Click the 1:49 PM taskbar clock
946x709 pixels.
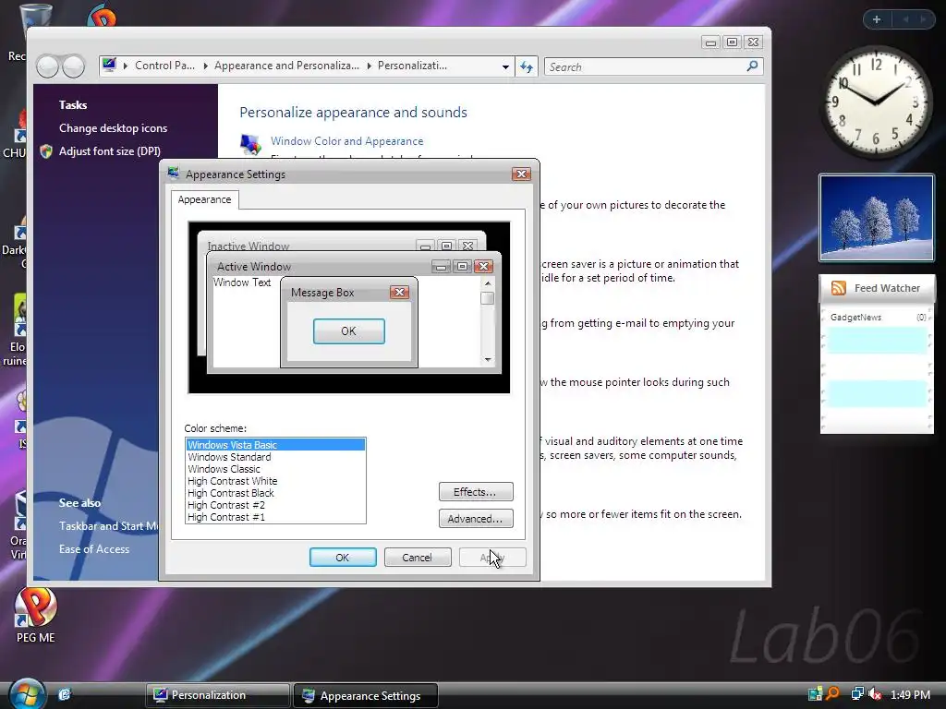pos(910,694)
